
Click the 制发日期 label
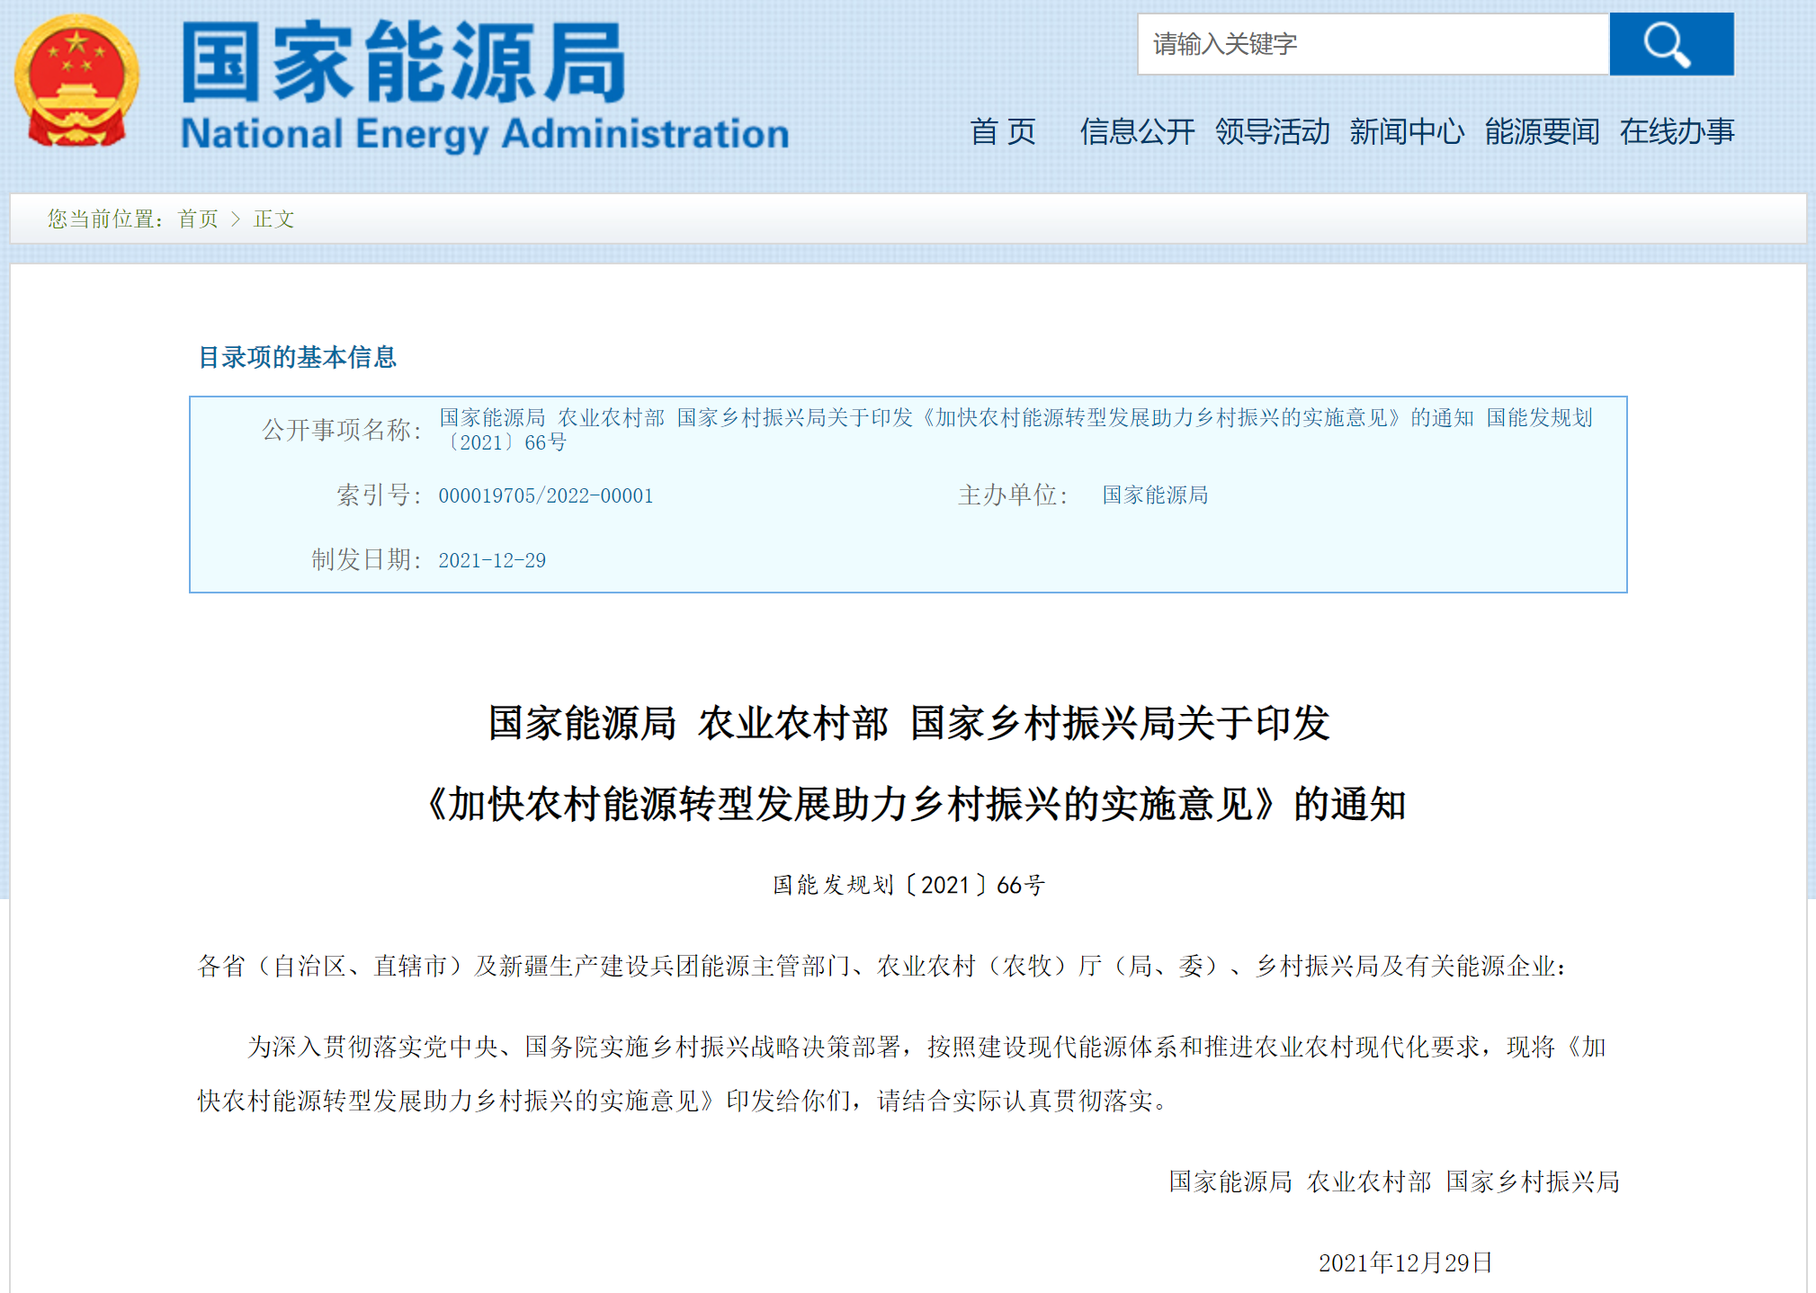(x=366, y=560)
